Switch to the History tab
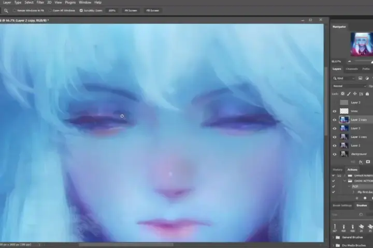Image resolution: width=373 pixels, height=248 pixels. (x=338, y=169)
